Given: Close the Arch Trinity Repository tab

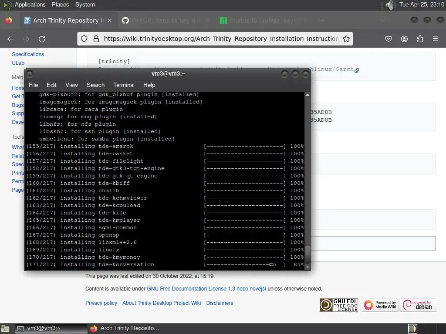Looking at the screenshot, I should pos(110,20).
